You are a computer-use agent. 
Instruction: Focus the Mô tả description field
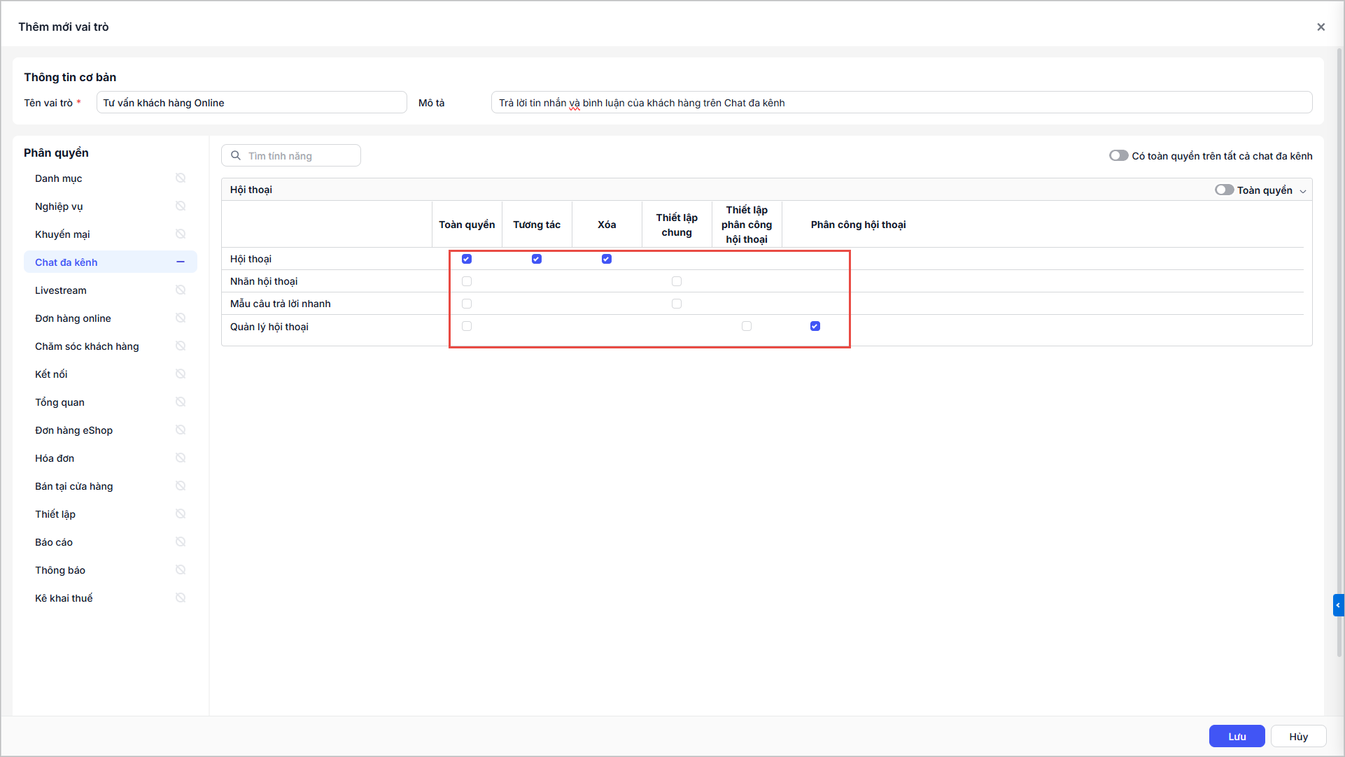click(x=901, y=102)
